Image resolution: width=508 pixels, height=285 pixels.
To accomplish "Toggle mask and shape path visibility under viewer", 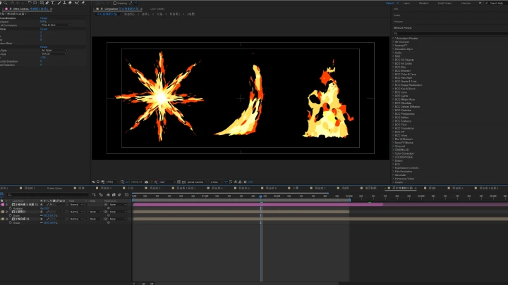I will 127,182.
